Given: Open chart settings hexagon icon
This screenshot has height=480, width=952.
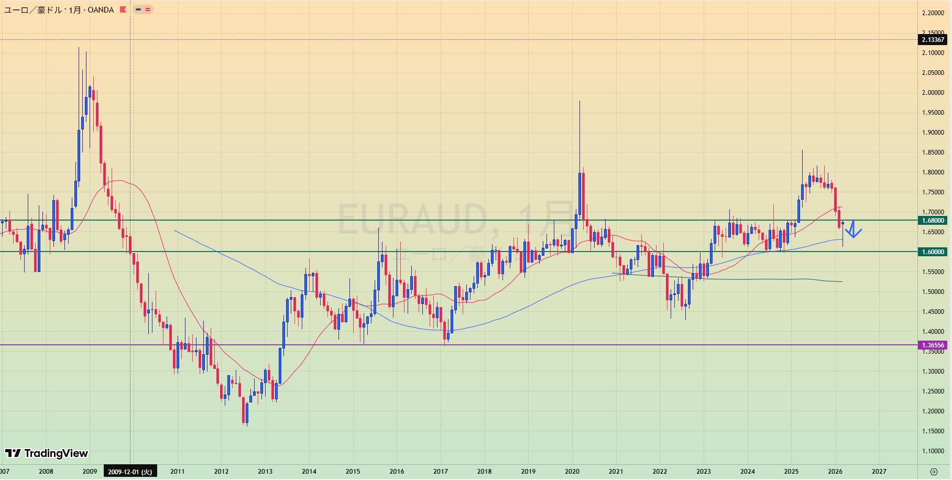Looking at the screenshot, I should tap(934, 472).
